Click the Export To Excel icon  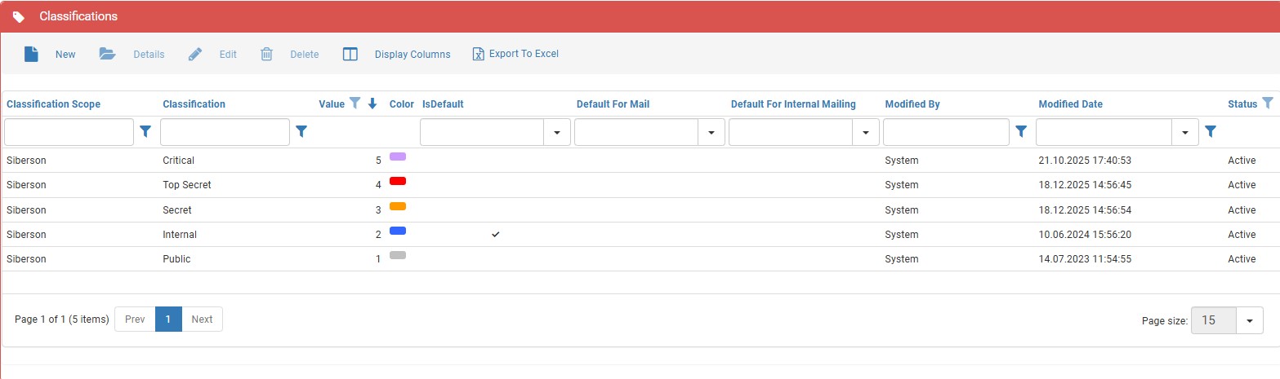[479, 55]
